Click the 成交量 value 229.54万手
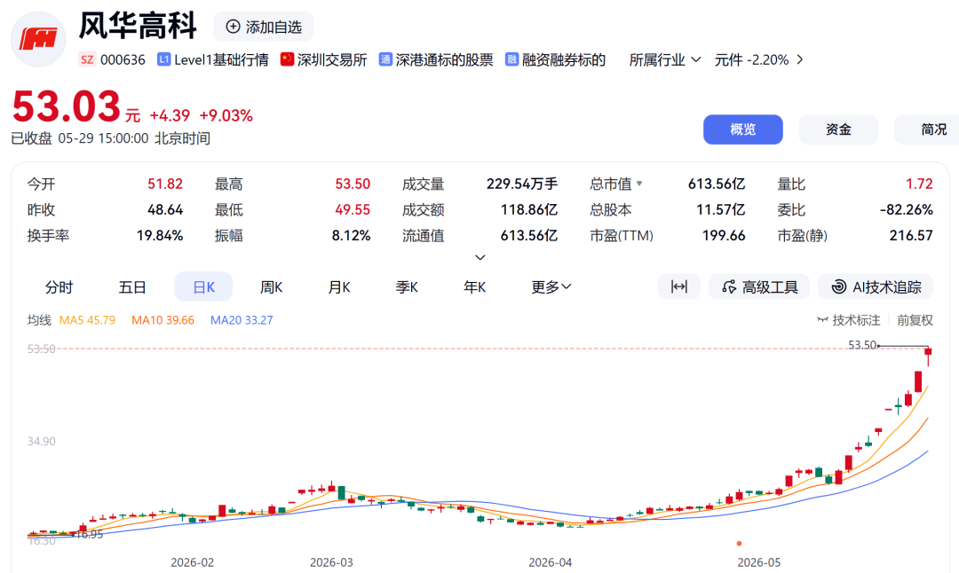This screenshot has width=959, height=573. pyautogui.click(x=522, y=184)
